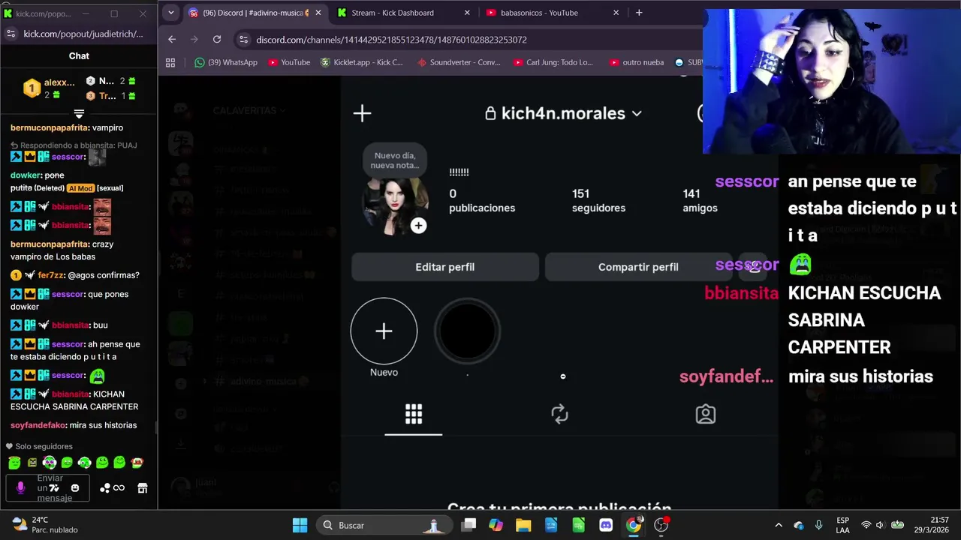Activate the purple microphone in chat

[x=20, y=488]
